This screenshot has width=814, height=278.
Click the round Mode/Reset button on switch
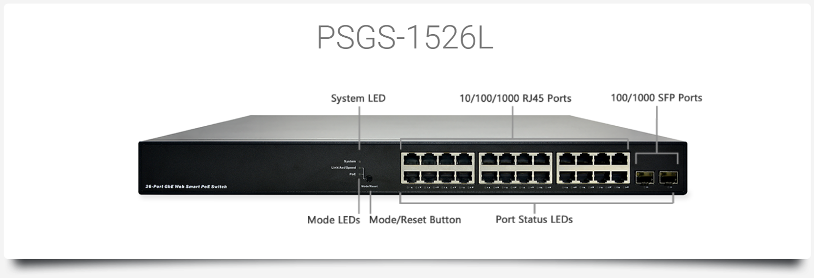(x=369, y=179)
